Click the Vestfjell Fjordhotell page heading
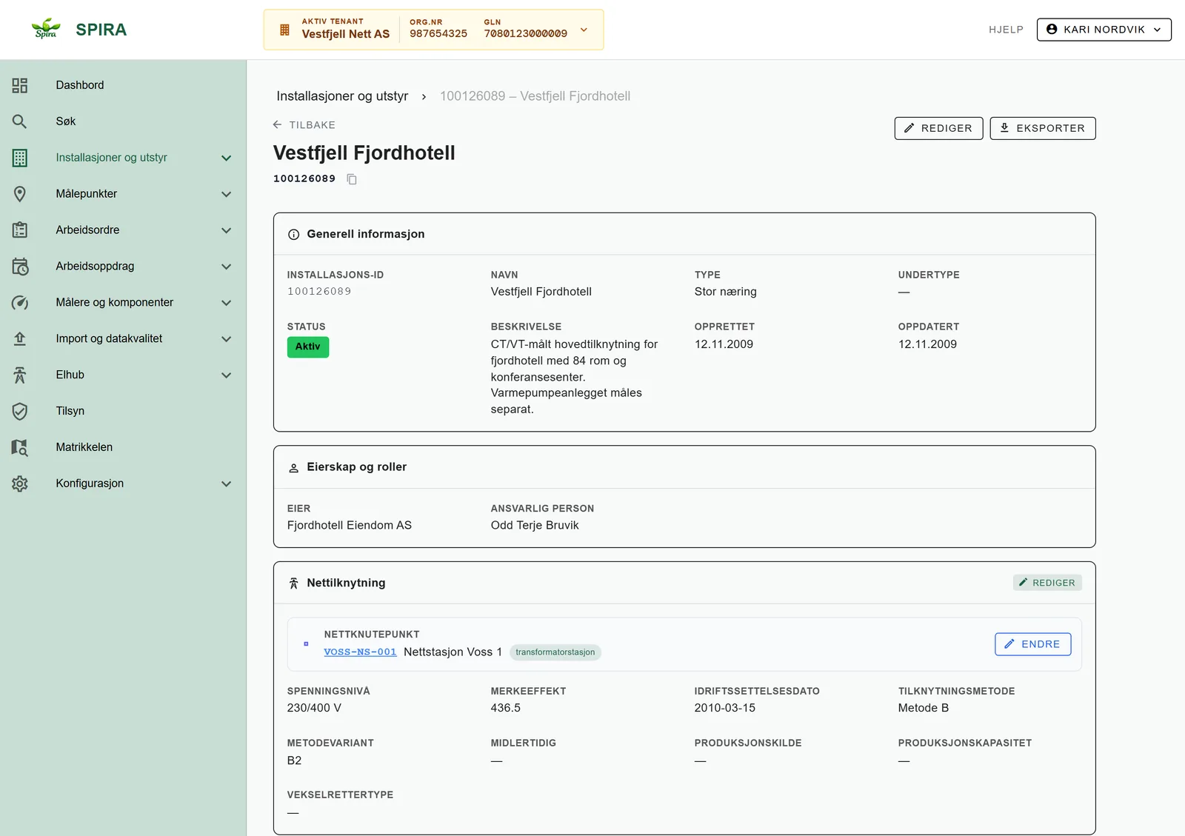This screenshot has height=836, width=1185. [x=364, y=153]
